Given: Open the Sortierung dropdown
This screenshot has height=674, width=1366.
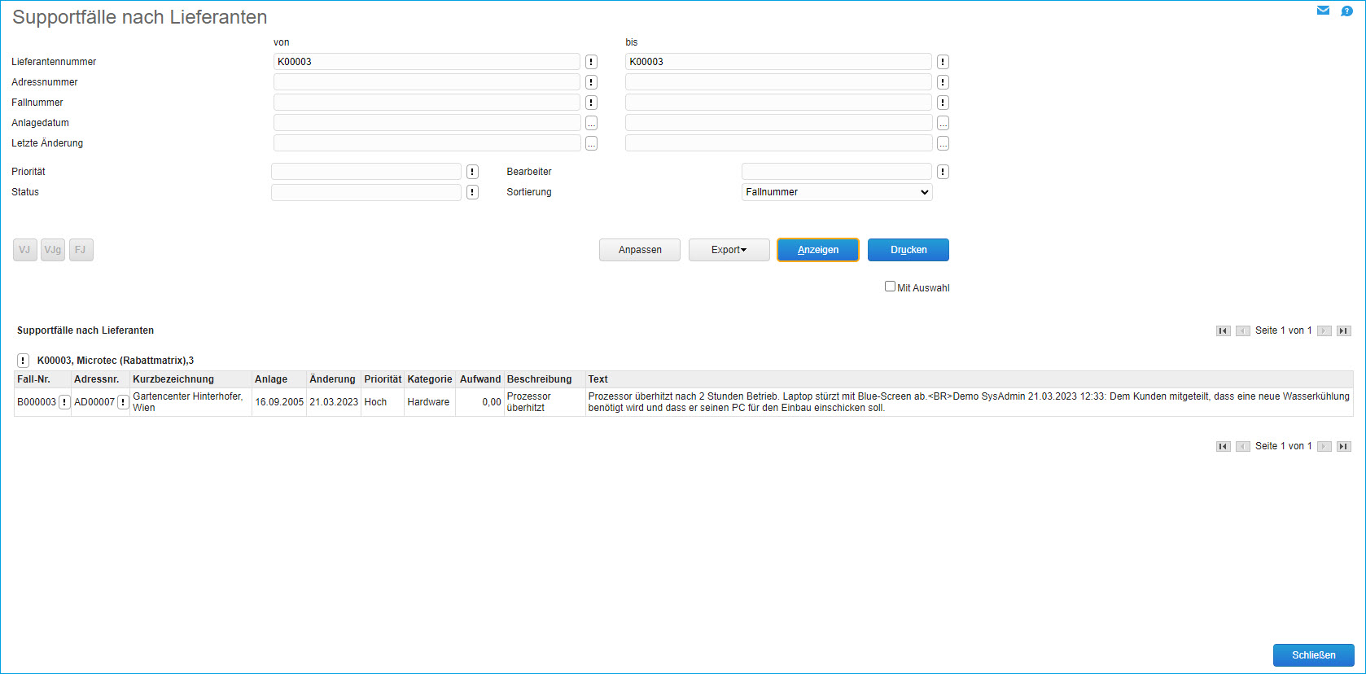Looking at the screenshot, I should click(836, 192).
